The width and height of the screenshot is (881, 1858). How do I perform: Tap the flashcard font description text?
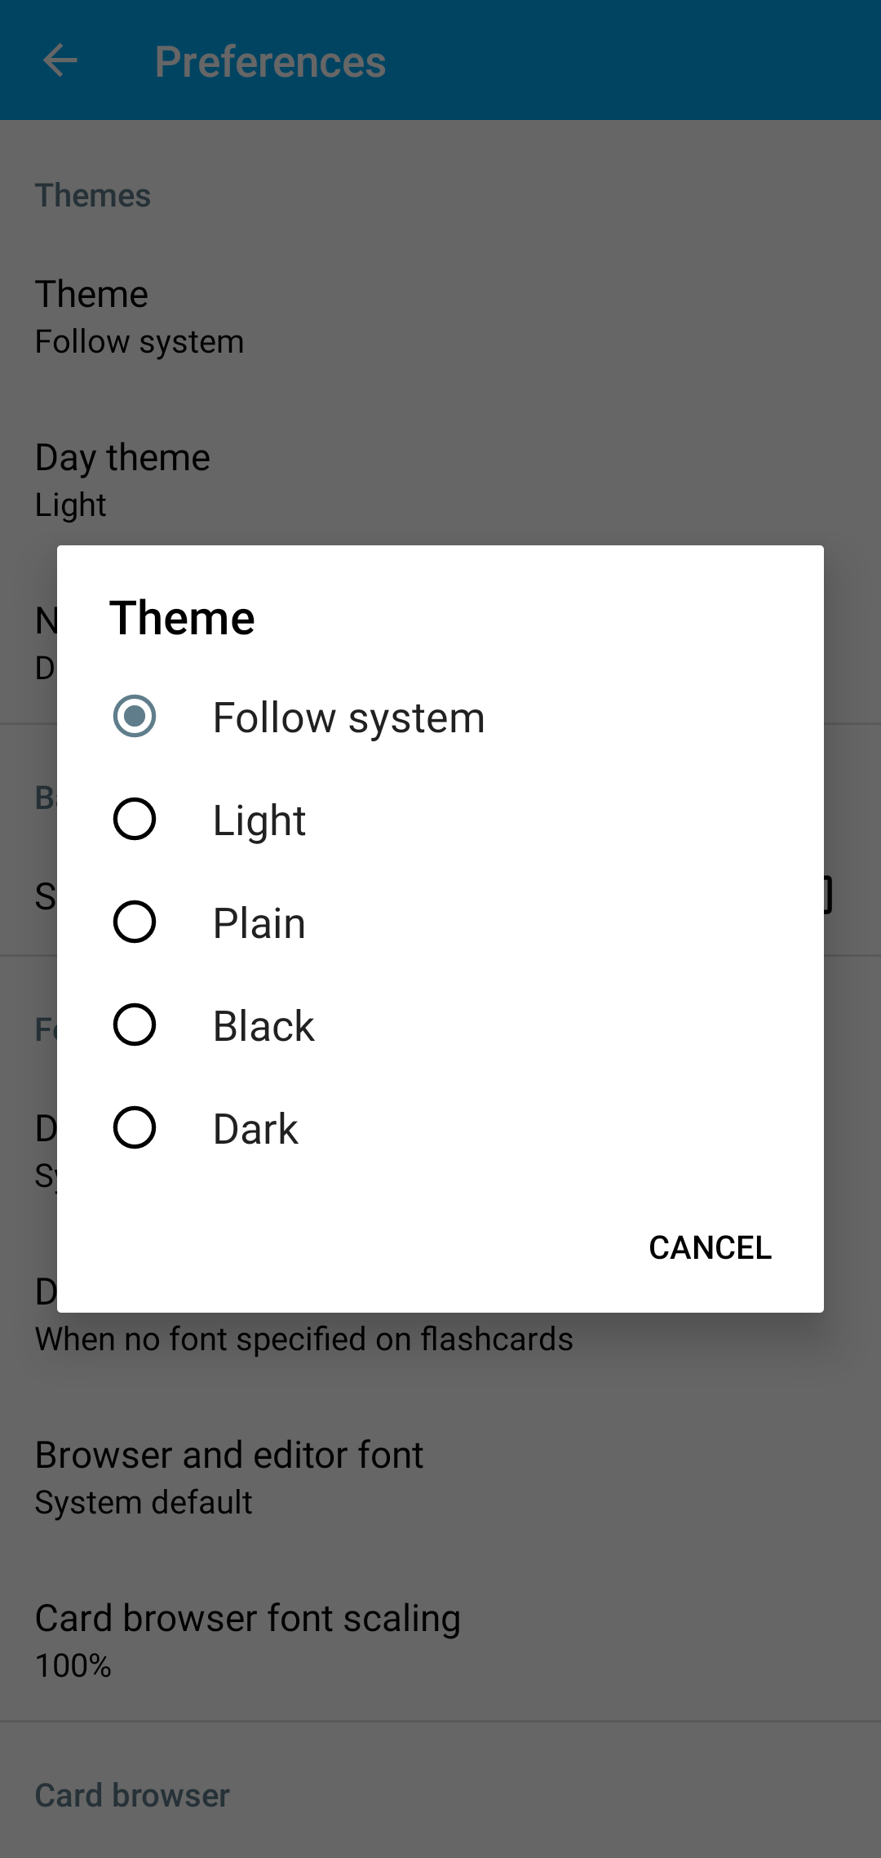coord(303,1338)
